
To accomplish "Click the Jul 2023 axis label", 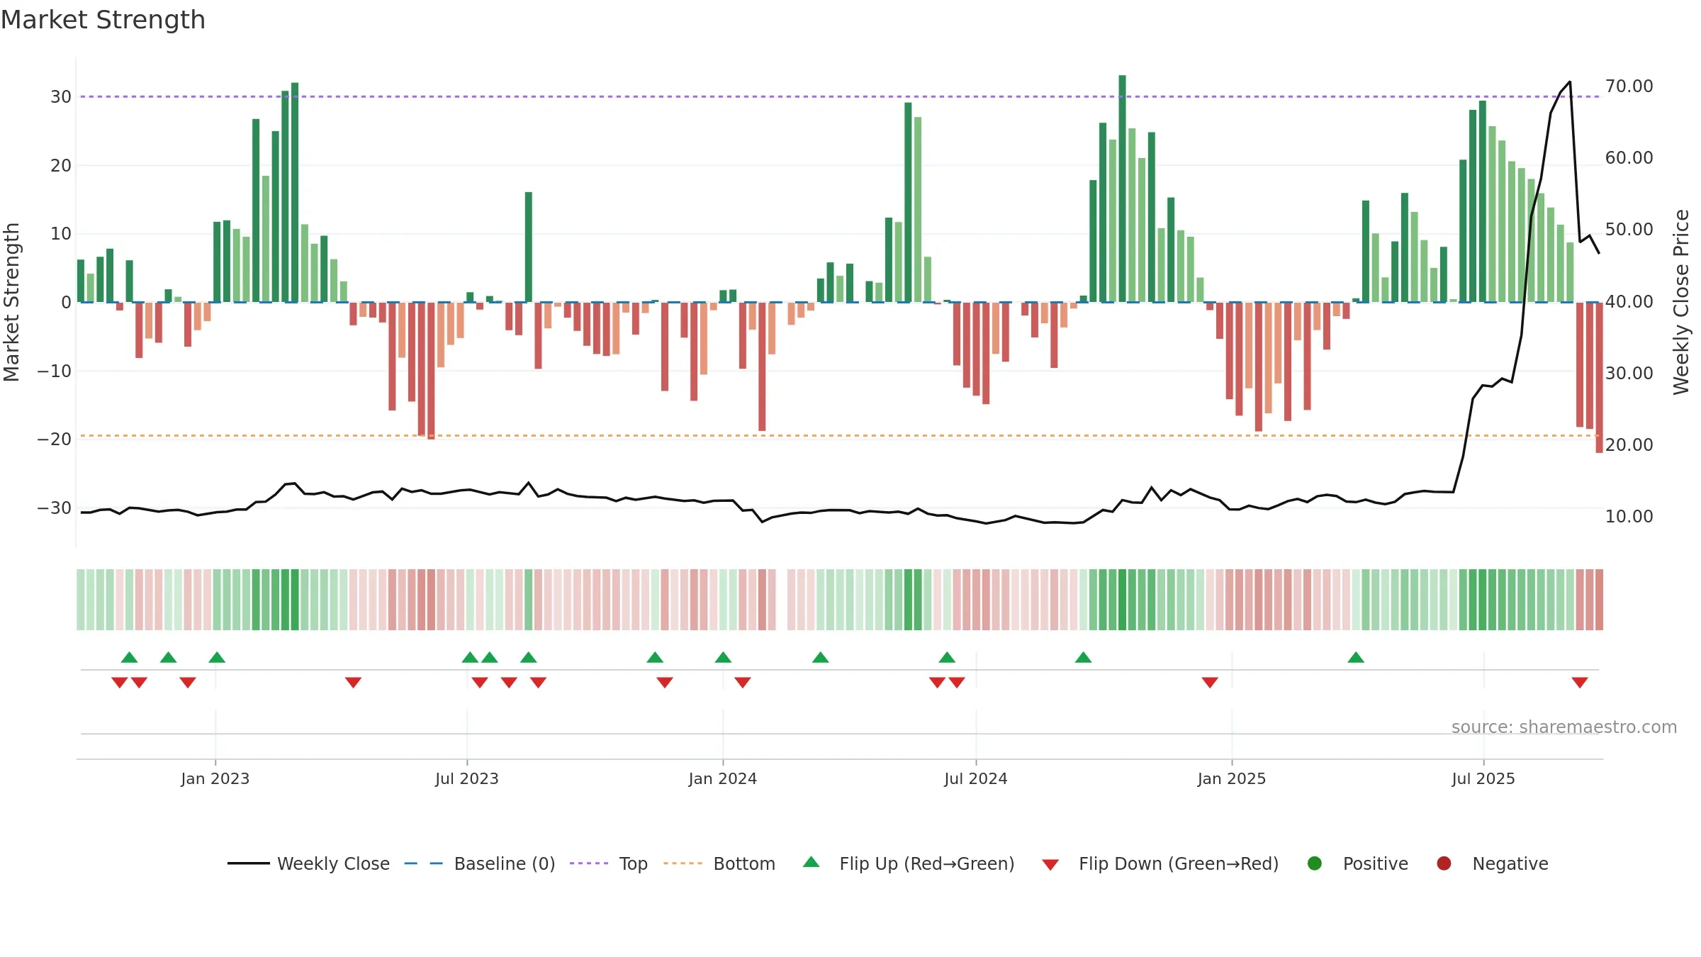I will pos(467,778).
